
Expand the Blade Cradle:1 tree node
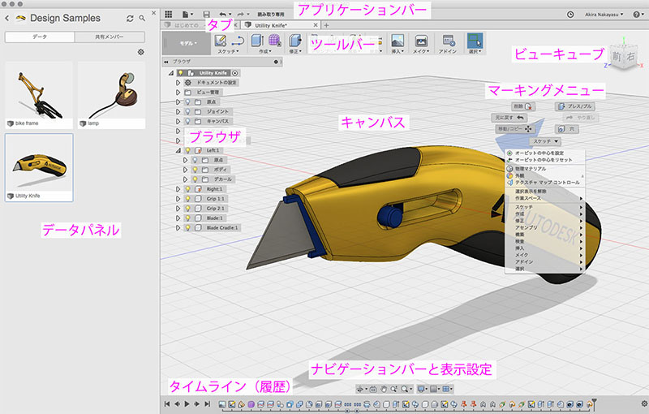point(178,227)
